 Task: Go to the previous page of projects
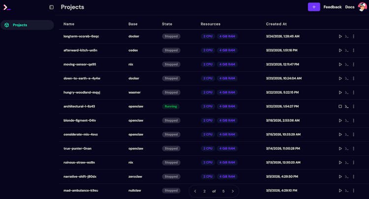195,191
